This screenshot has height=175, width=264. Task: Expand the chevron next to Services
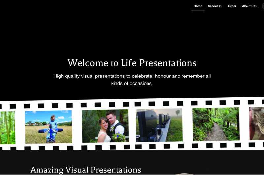(221, 6)
